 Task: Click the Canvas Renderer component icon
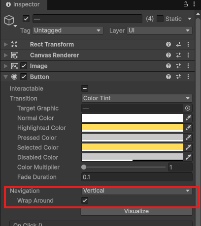coord(14,55)
